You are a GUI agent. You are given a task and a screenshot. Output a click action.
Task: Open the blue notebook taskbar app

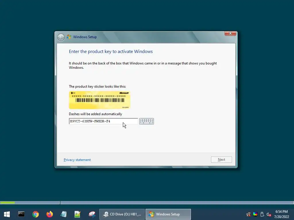(x=63, y=214)
